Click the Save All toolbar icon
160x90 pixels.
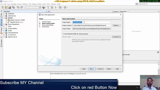click(13, 7)
